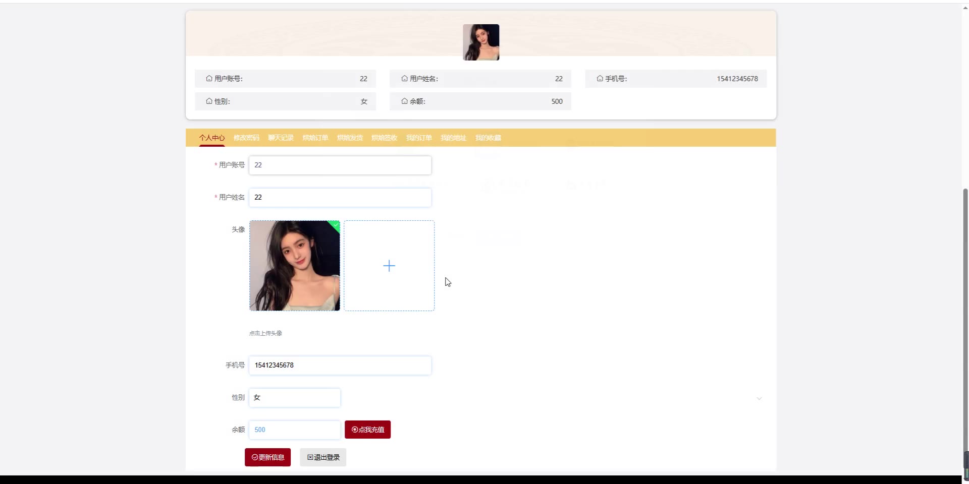
Task: Open the 我的地址 tab
Action: click(x=453, y=138)
